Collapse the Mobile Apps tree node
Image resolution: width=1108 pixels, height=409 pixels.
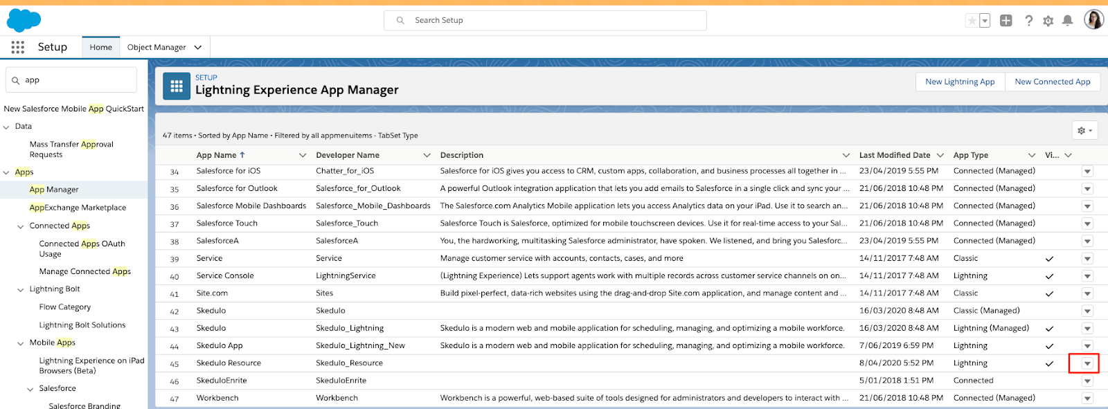tap(20, 343)
